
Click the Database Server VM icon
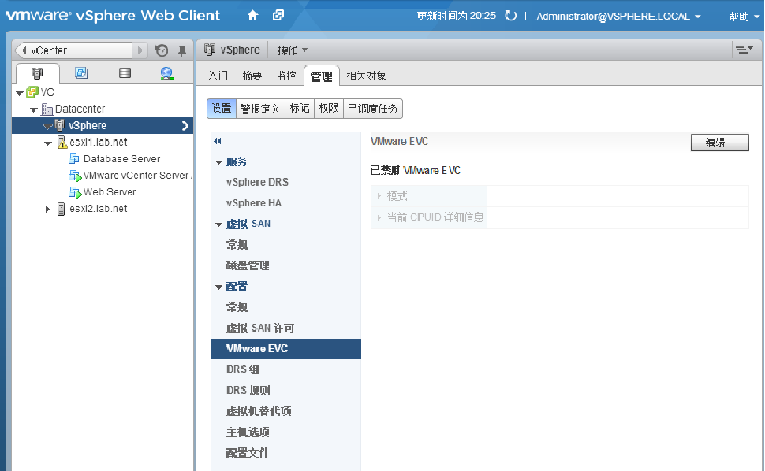[x=73, y=159]
